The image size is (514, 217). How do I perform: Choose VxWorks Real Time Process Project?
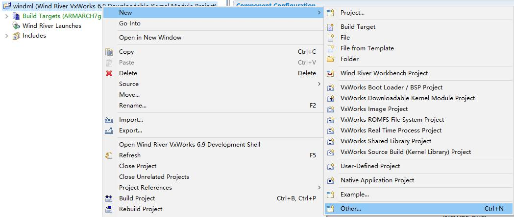(391, 130)
